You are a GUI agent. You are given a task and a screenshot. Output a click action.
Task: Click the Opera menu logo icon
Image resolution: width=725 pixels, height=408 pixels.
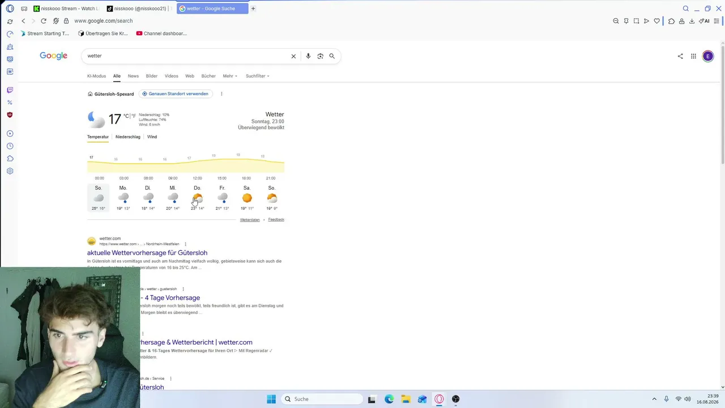click(x=10, y=8)
